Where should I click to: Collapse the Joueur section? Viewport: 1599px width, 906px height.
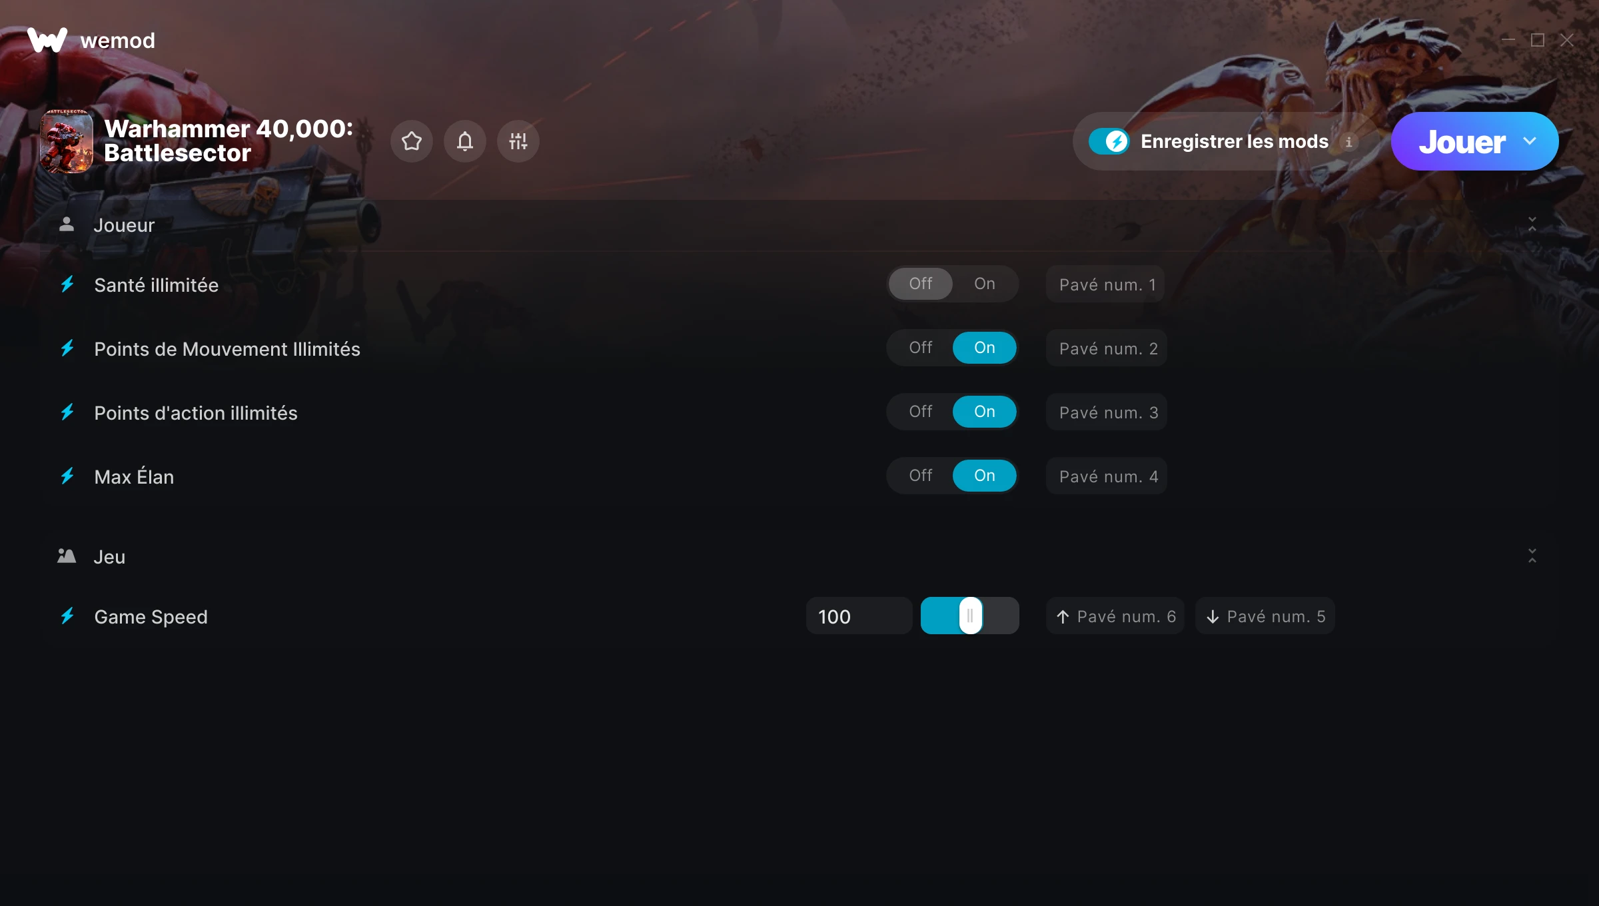[x=1532, y=224]
